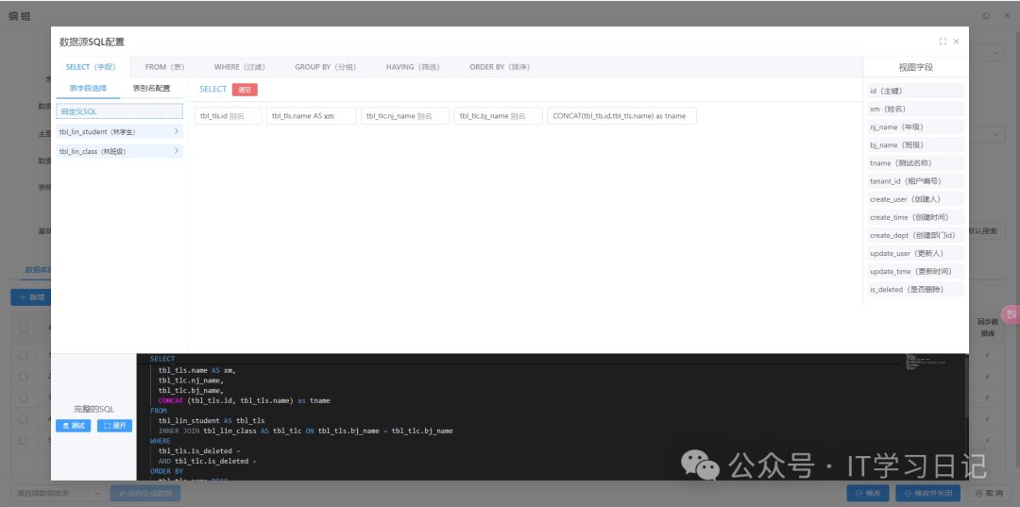Close the 数据源SQL配置 dialog
1020x507 pixels.
pos(956,42)
